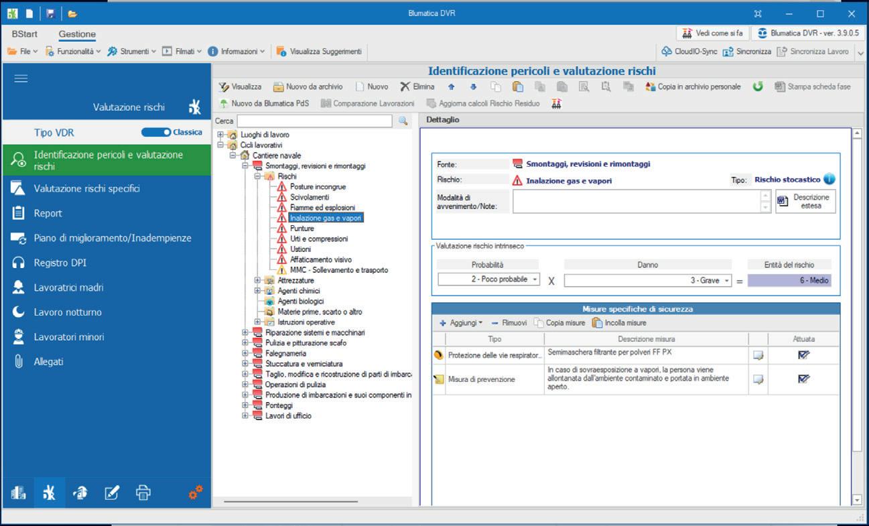Click the paste clipboard icon in toolbar
Viewport: 869px width, 526px height.
[517, 86]
